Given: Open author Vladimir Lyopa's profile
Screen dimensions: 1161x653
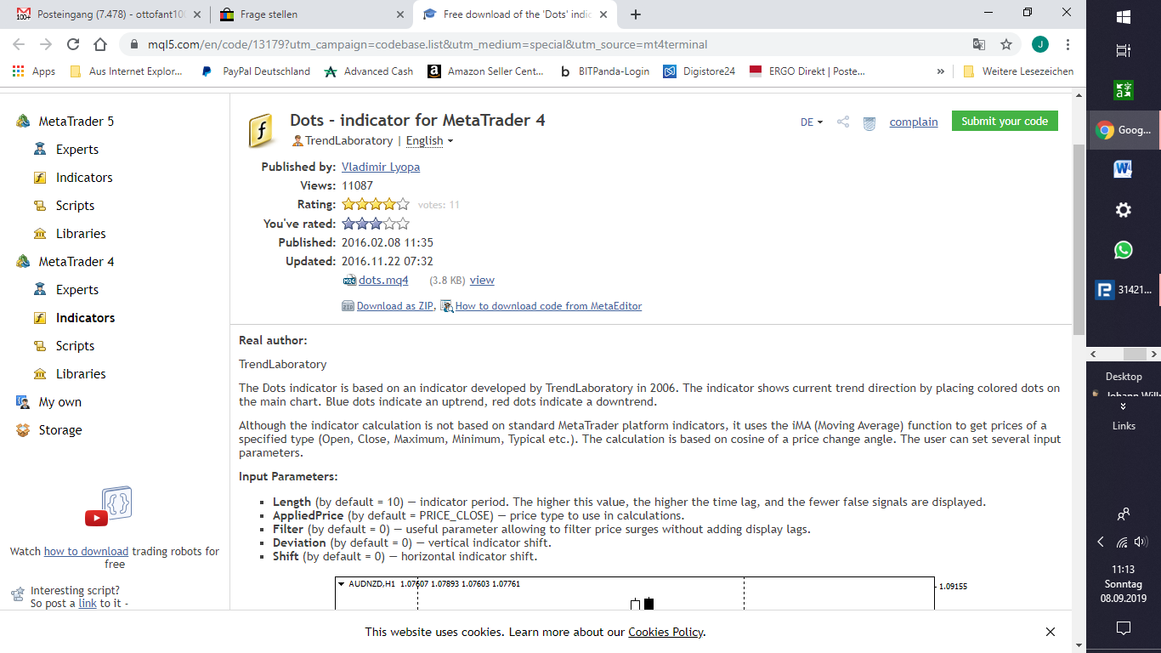Looking at the screenshot, I should [381, 168].
